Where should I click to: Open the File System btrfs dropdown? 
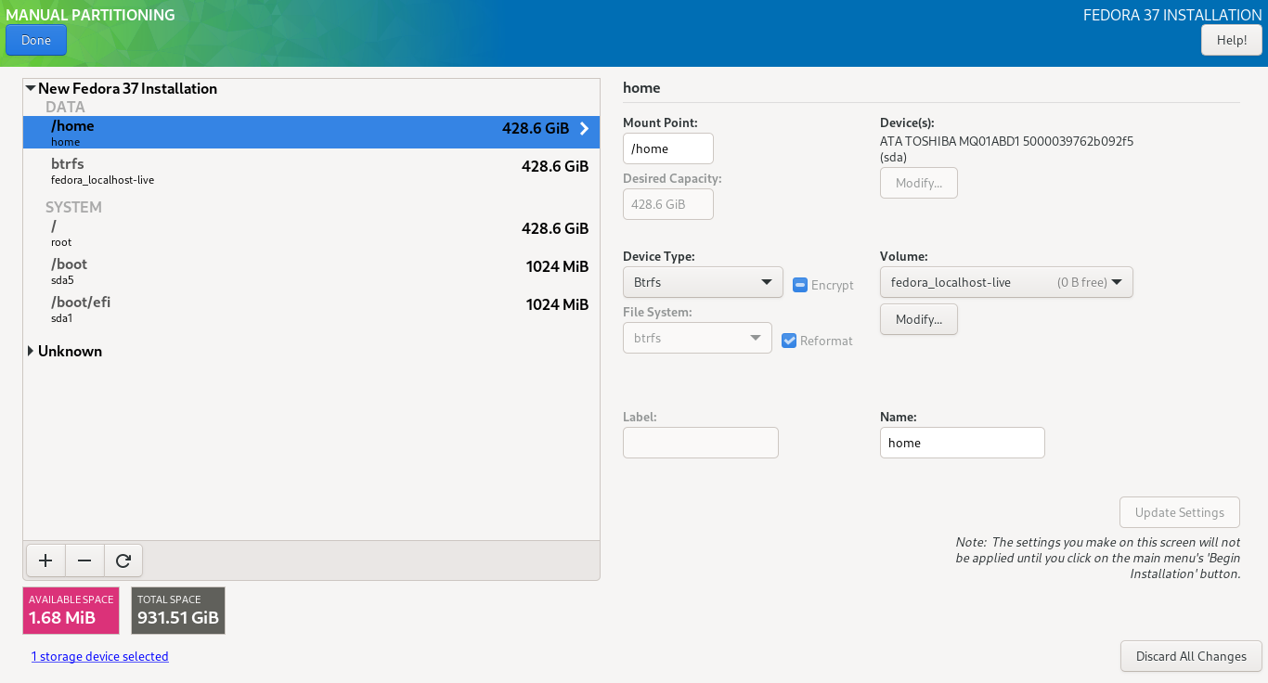coord(696,338)
